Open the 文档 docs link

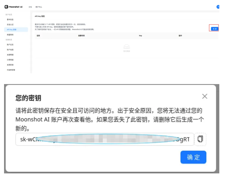coord(30,7)
